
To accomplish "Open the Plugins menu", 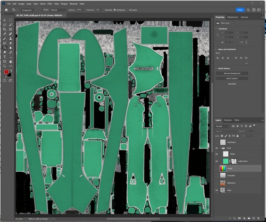I will [x=64, y=4].
